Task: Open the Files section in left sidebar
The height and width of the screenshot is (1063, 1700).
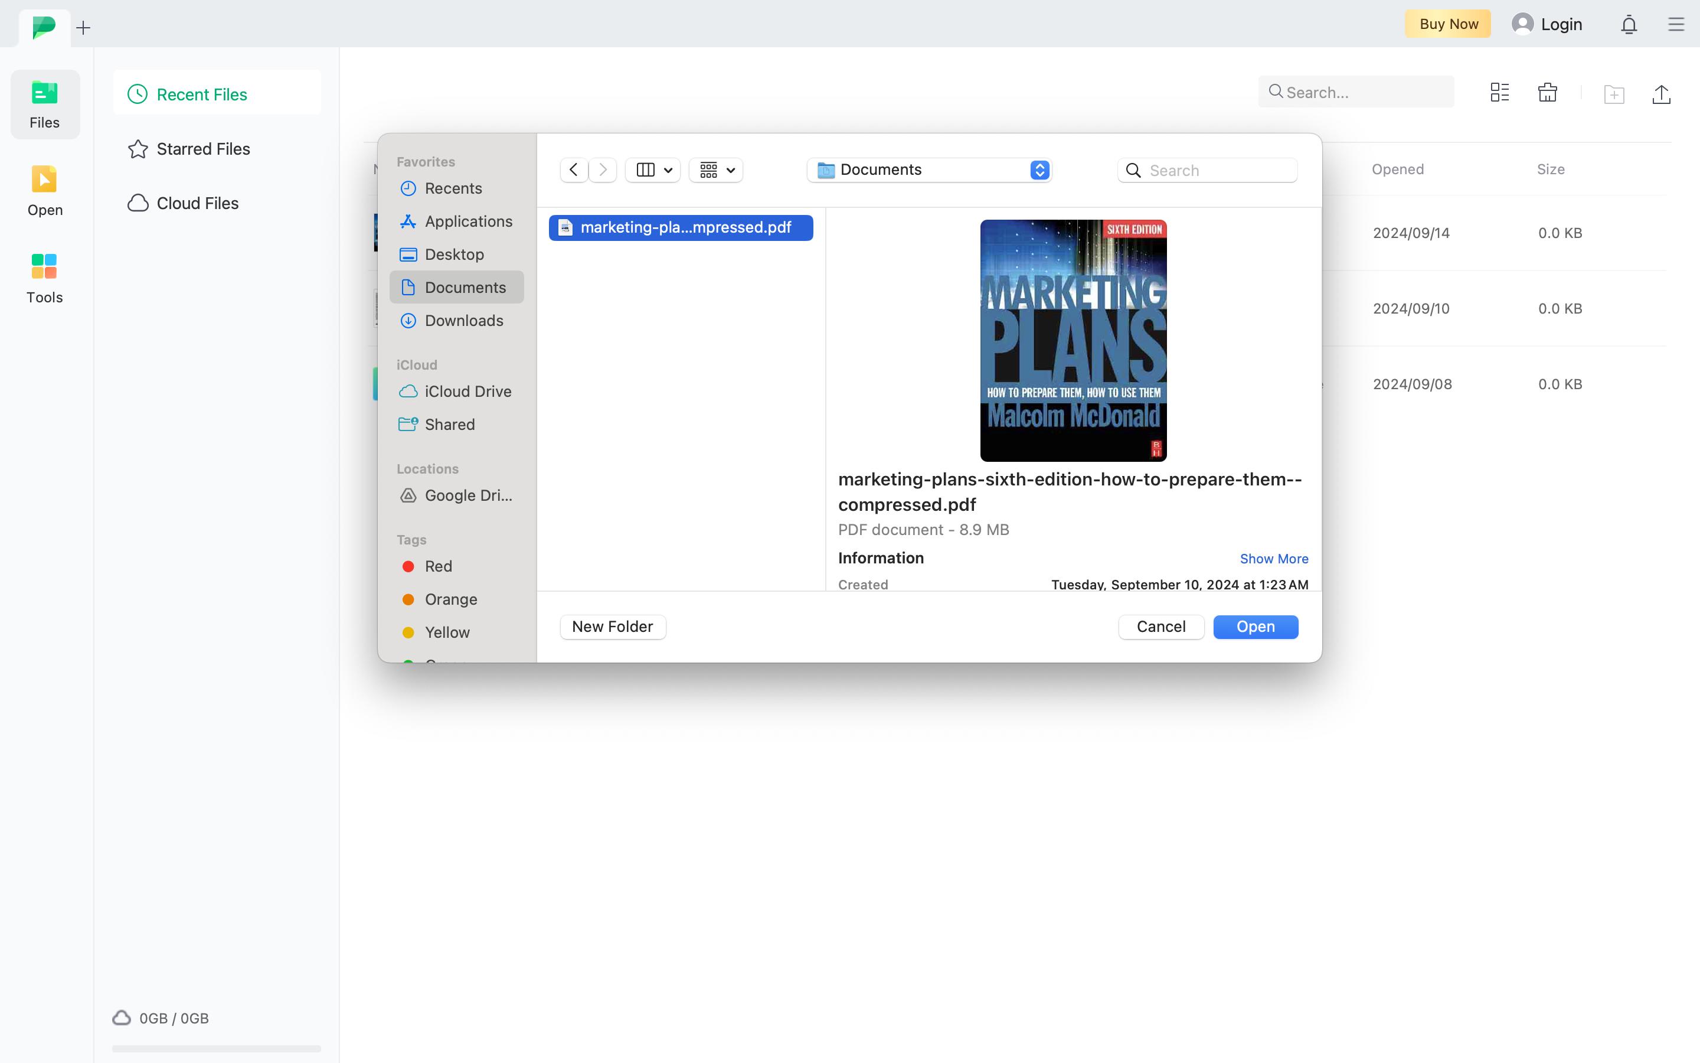Action: click(x=45, y=104)
